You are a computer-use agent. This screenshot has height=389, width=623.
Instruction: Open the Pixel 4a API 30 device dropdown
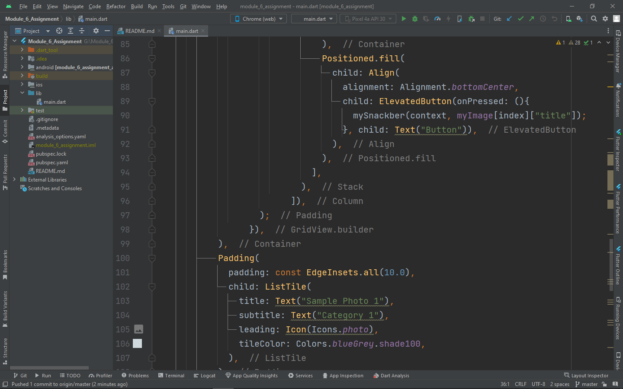[367, 19]
